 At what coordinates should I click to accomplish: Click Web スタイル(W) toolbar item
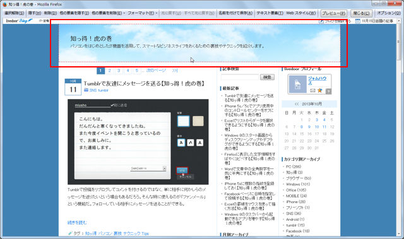301,13
